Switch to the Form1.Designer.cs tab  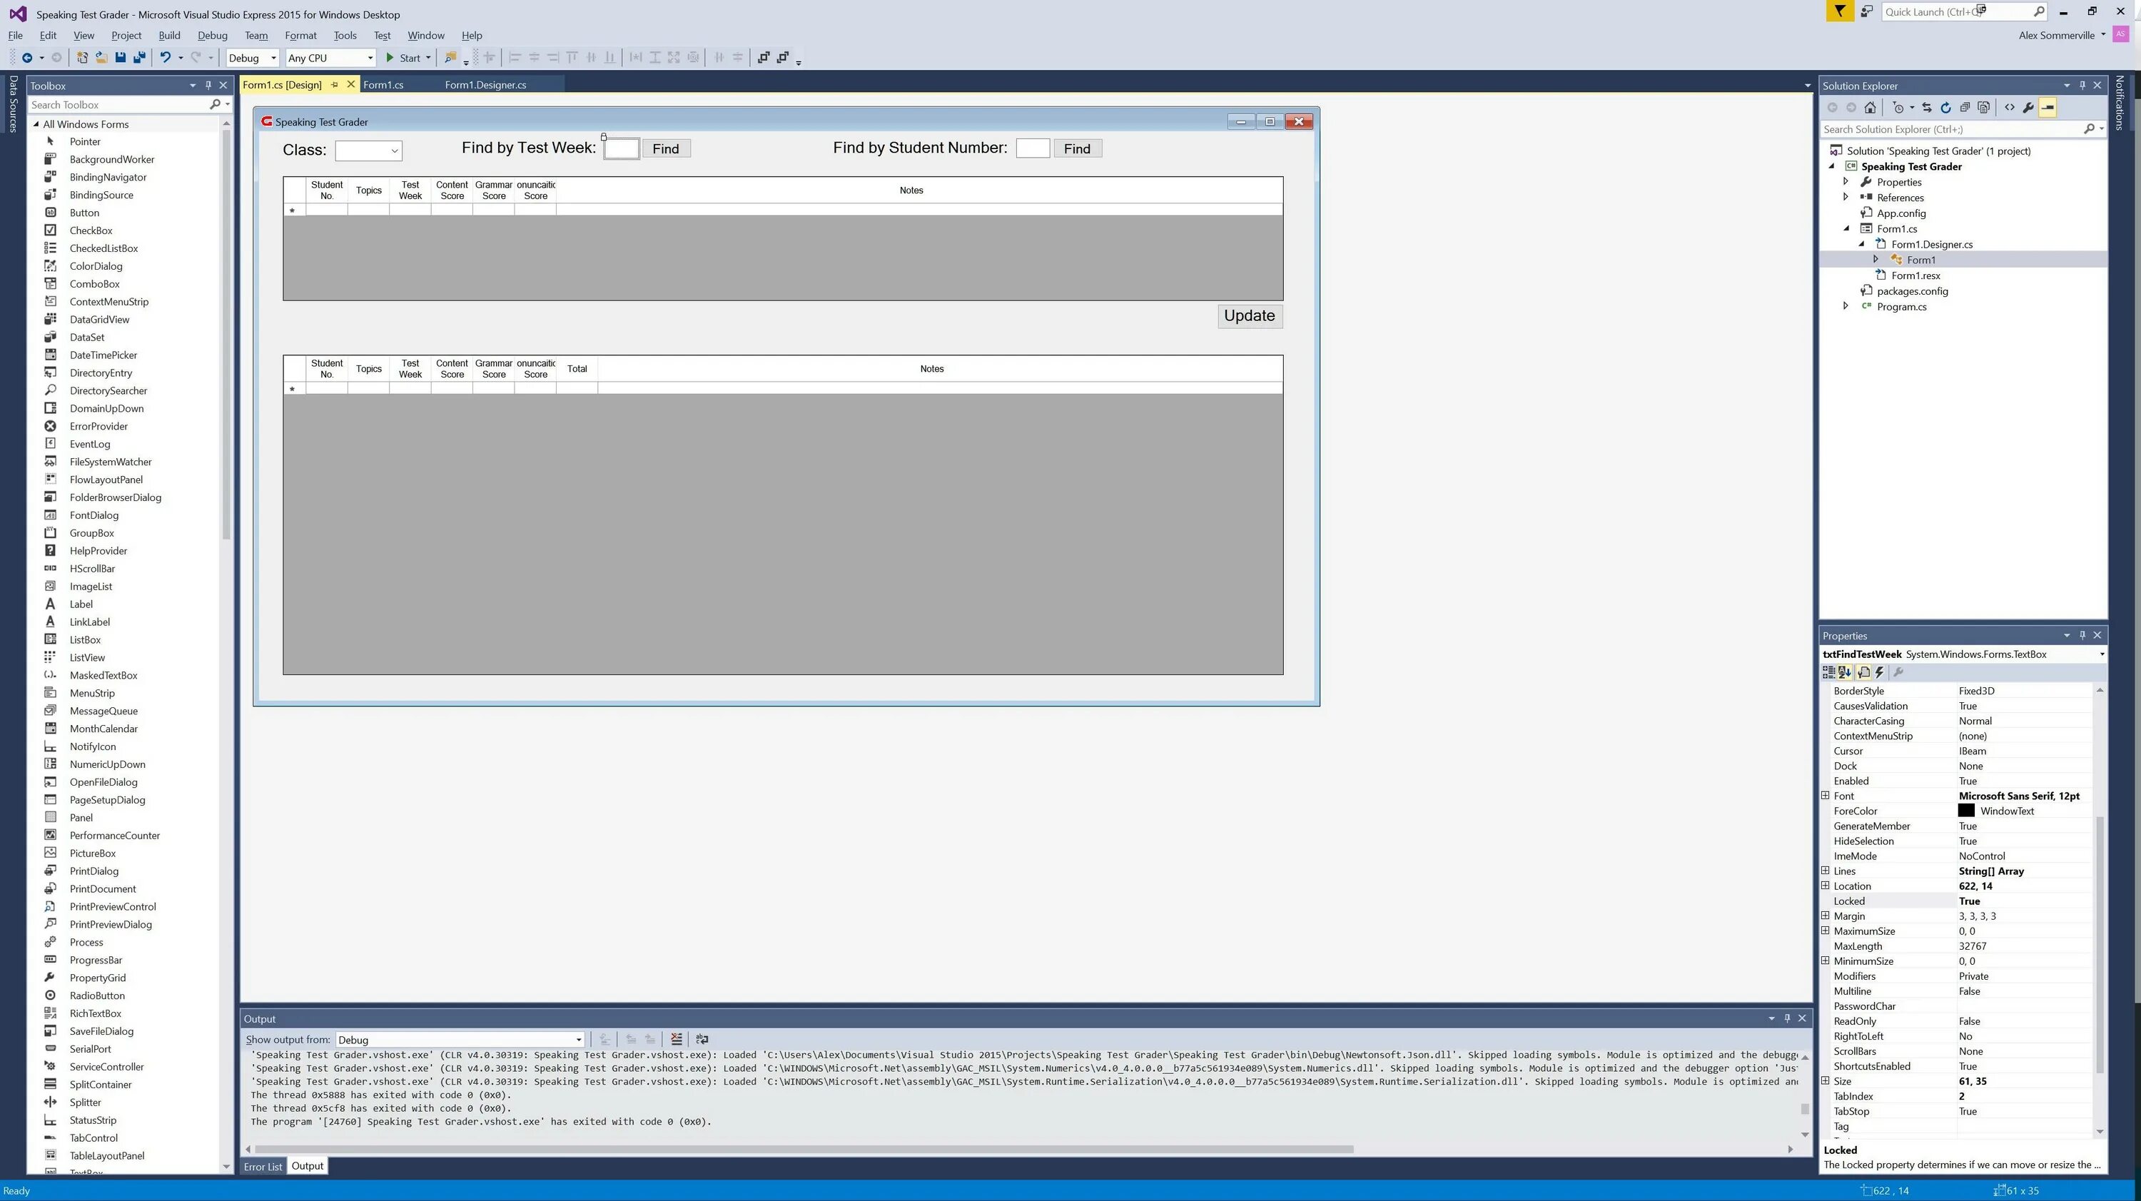[485, 85]
